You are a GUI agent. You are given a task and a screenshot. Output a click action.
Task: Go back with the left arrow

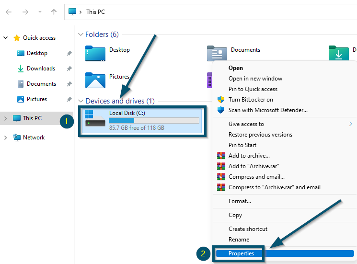coord(9,12)
